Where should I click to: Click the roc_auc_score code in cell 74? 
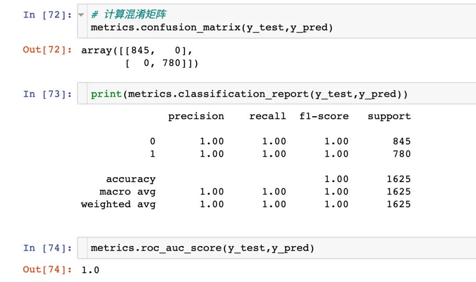tap(202, 248)
